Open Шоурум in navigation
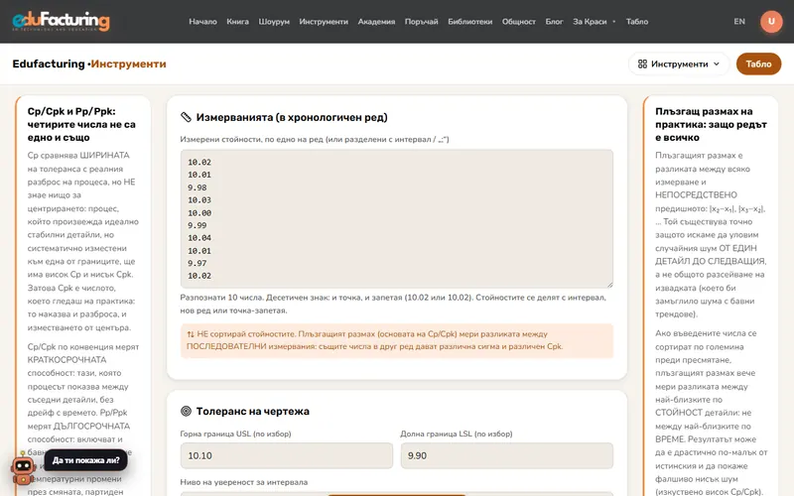The image size is (794, 496). pyautogui.click(x=274, y=21)
